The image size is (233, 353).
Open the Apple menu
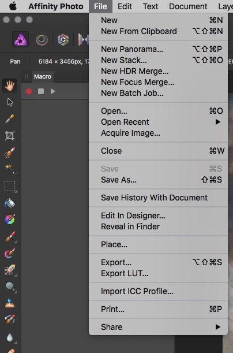[x=13, y=6]
